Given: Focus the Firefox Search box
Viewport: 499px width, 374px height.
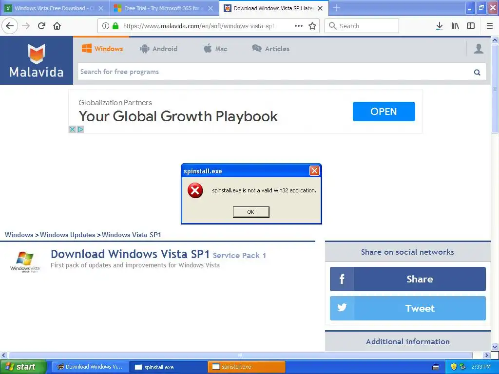Looking at the screenshot, I should tap(362, 26).
